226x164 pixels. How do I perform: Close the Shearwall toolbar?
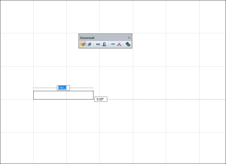tap(129, 38)
